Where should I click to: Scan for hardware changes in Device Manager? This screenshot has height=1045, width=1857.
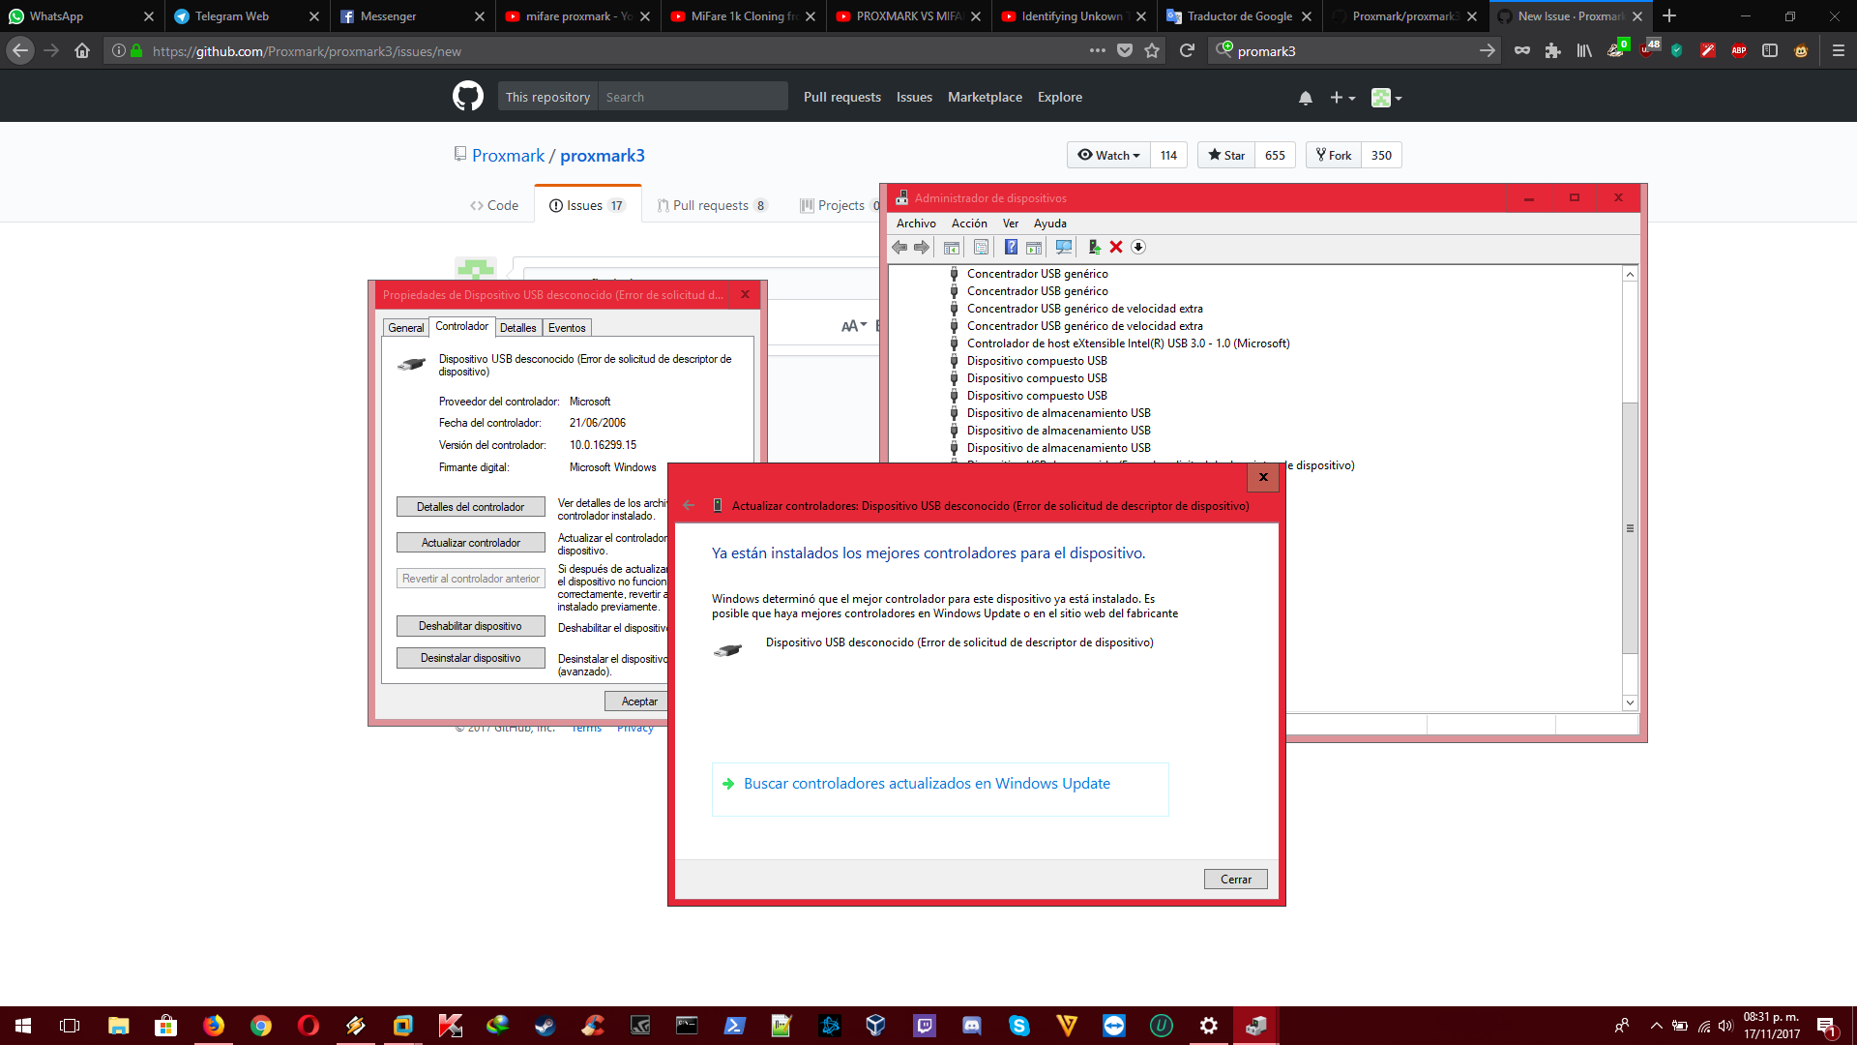tap(1063, 247)
